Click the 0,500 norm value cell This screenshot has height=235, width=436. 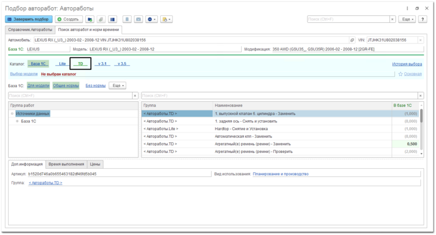point(405,144)
